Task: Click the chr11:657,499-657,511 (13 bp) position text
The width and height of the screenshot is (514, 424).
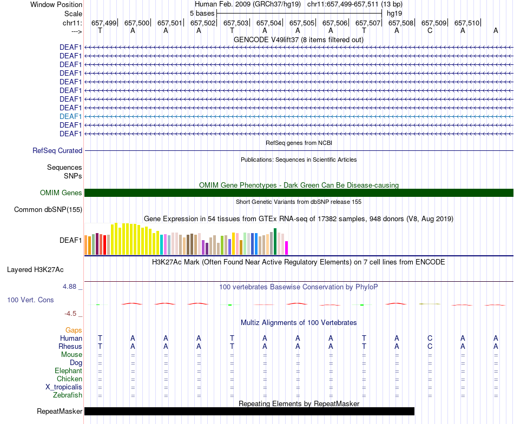Action: [355, 4]
